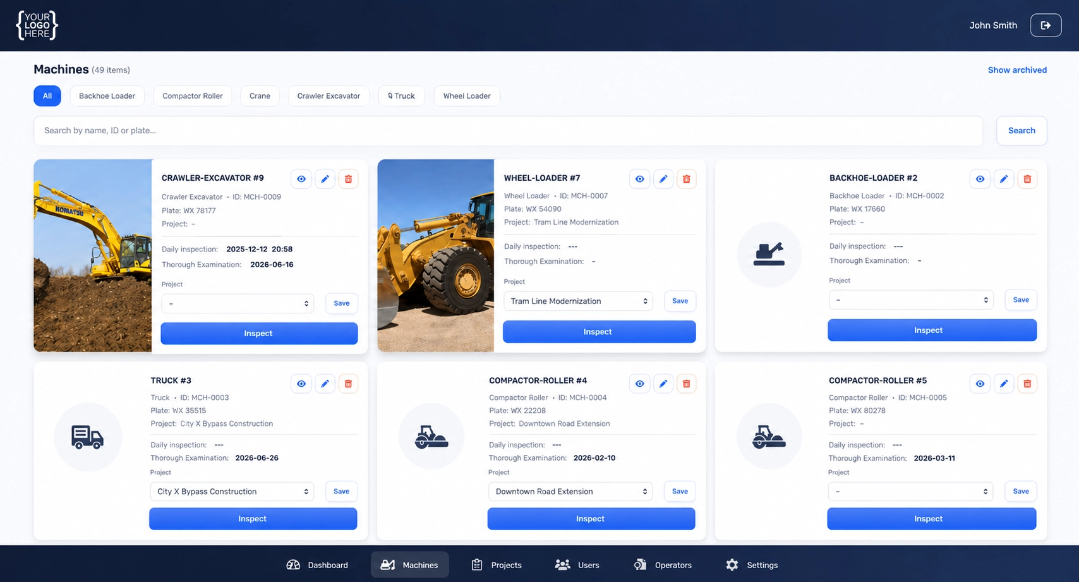Open the project dropdown for TRUCK #3
The image size is (1079, 582).
231,491
